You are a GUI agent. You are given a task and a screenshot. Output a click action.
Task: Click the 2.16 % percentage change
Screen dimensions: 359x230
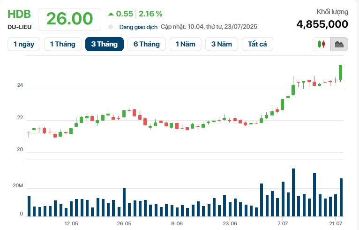150,14
